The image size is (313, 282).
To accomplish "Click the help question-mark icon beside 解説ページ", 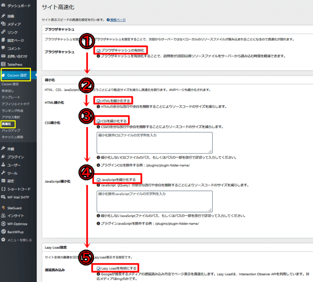I will pyautogui.click(x=108, y=20).
